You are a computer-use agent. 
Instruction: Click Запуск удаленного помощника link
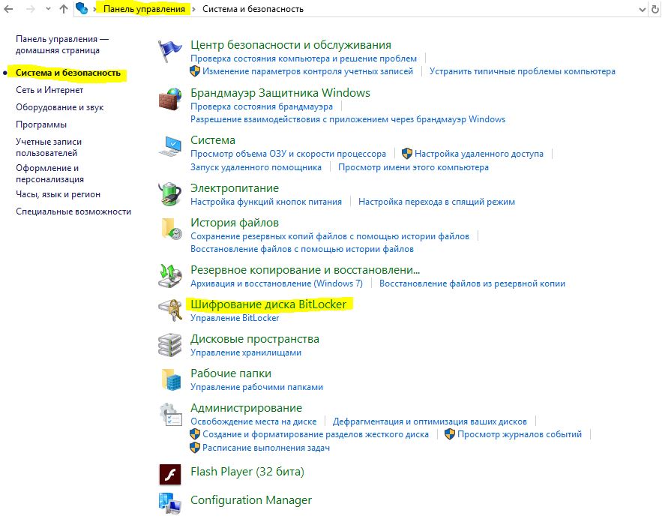pos(256,167)
